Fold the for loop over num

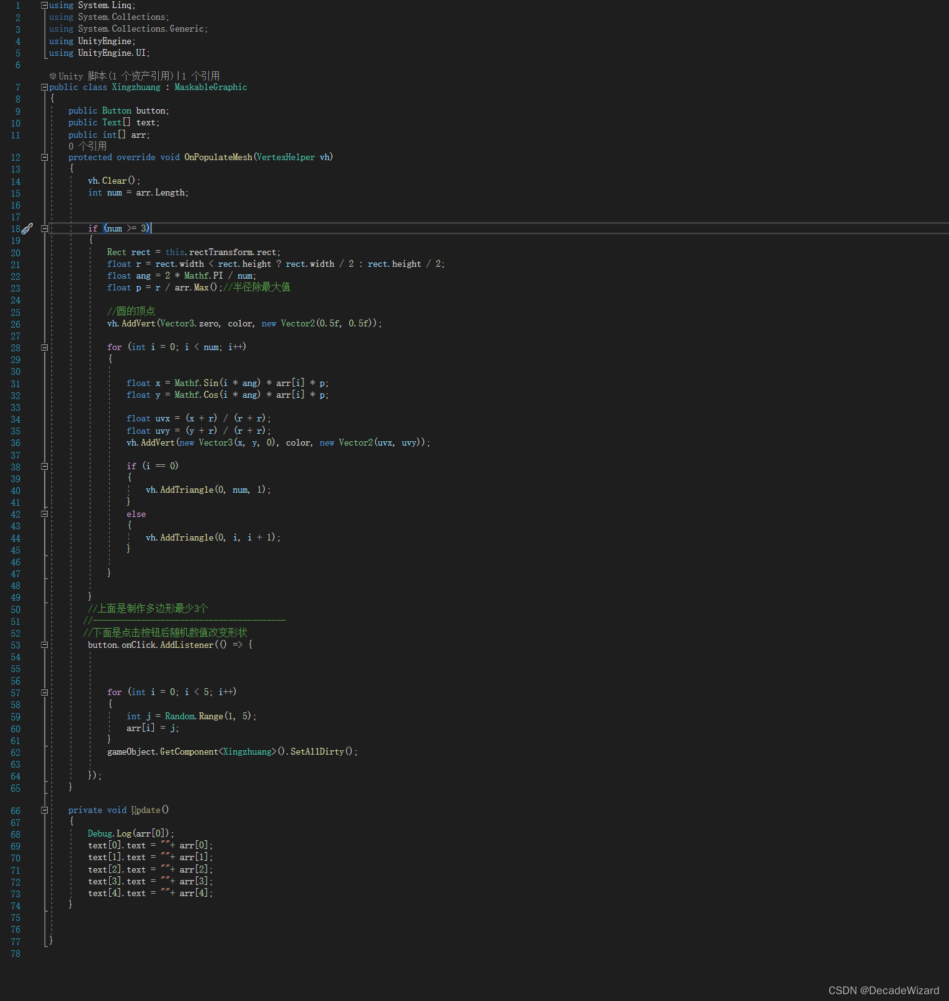point(45,347)
